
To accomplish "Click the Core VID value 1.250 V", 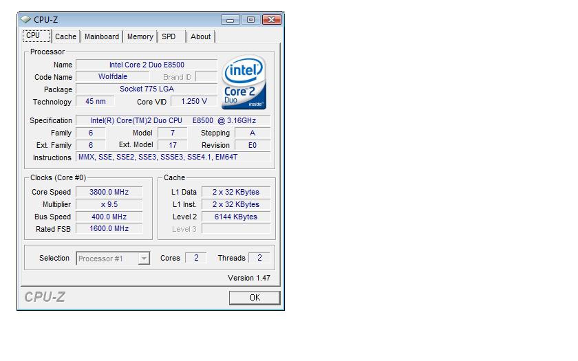I will (x=194, y=101).
